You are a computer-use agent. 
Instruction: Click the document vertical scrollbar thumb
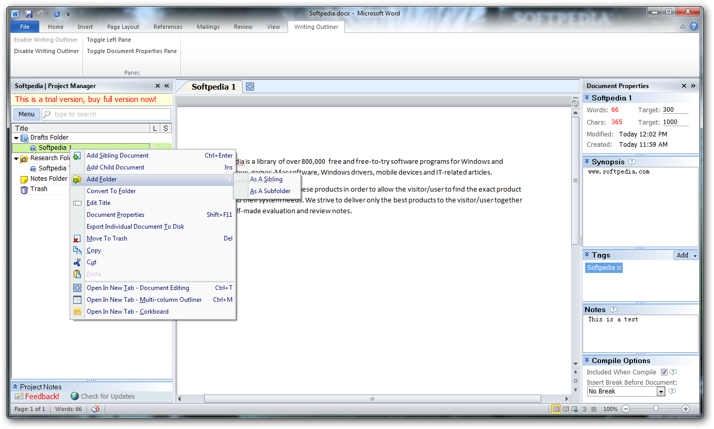(x=575, y=181)
